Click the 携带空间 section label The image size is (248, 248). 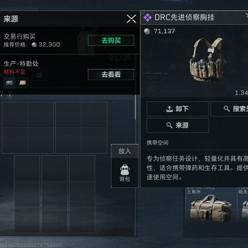[x=157, y=143]
